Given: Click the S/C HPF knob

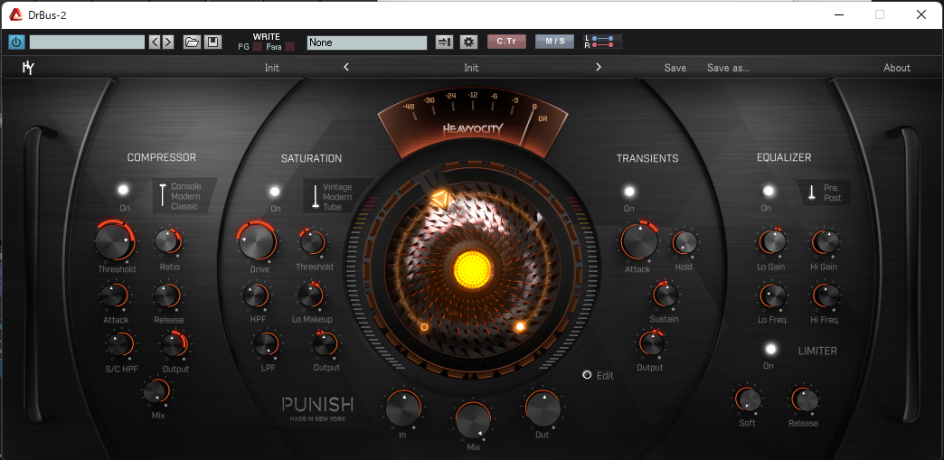Looking at the screenshot, I should (119, 344).
